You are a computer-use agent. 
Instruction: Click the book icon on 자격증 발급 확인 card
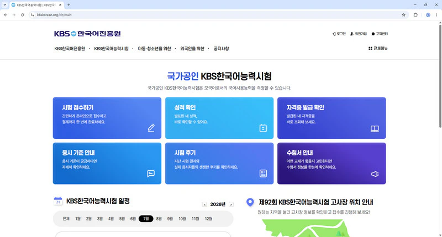375,129
